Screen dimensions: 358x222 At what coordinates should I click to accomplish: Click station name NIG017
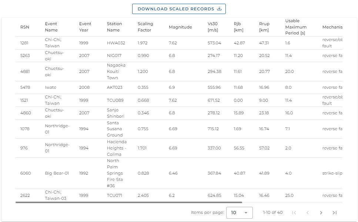tap(114, 55)
